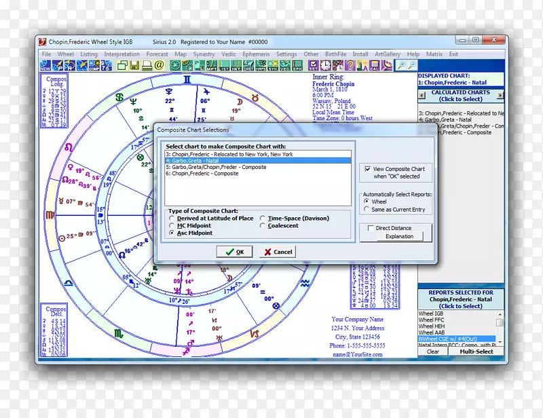Open the Ephemeris menu
This screenshot has height=418, width=543.
256,54
